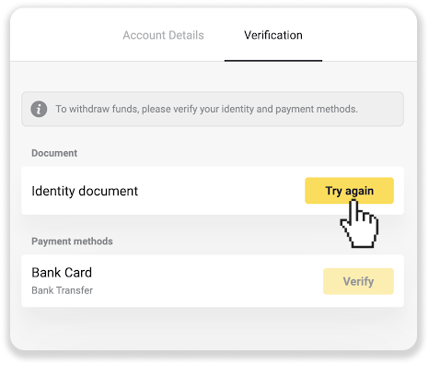Click the gray information banner box
Image resolution: width=429 pixels, height=365 pixels.
coord(213,109)
